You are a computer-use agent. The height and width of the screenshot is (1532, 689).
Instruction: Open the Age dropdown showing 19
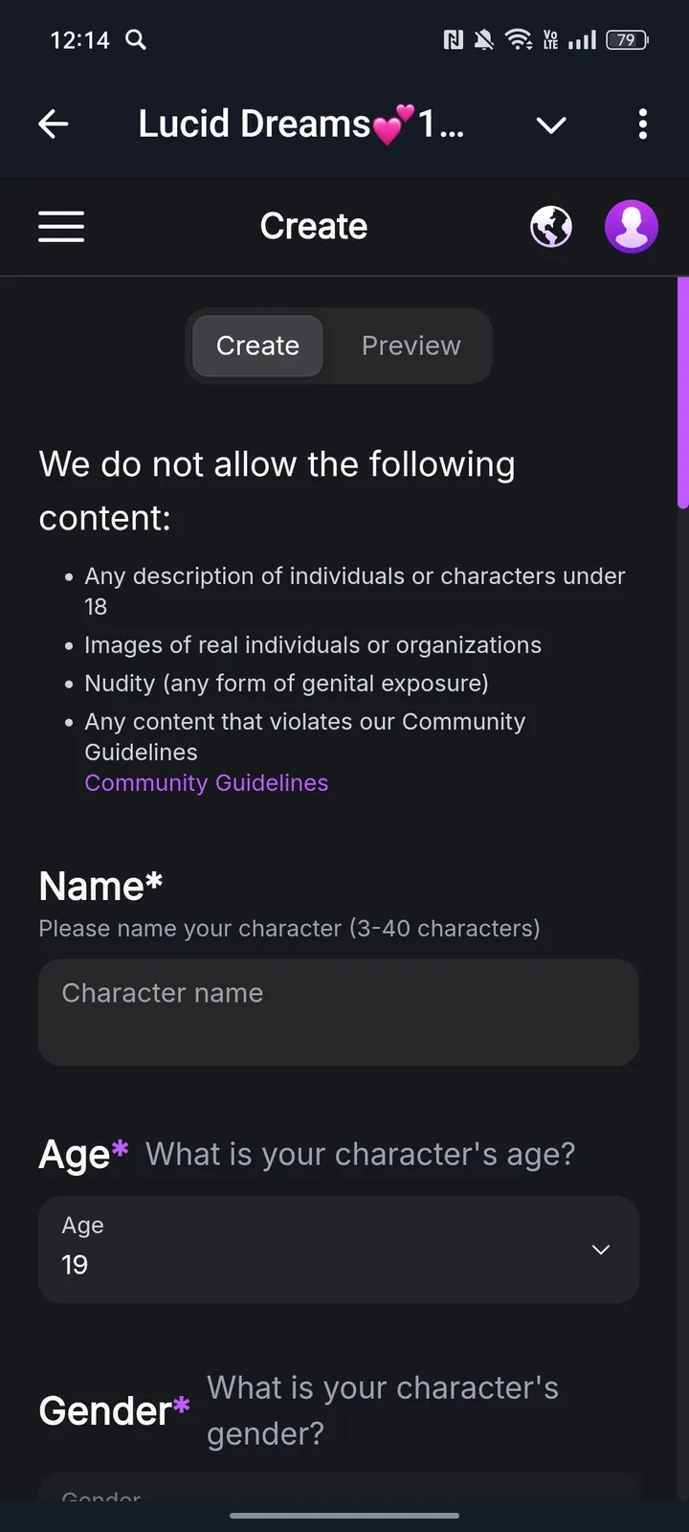coord(339,1249)
